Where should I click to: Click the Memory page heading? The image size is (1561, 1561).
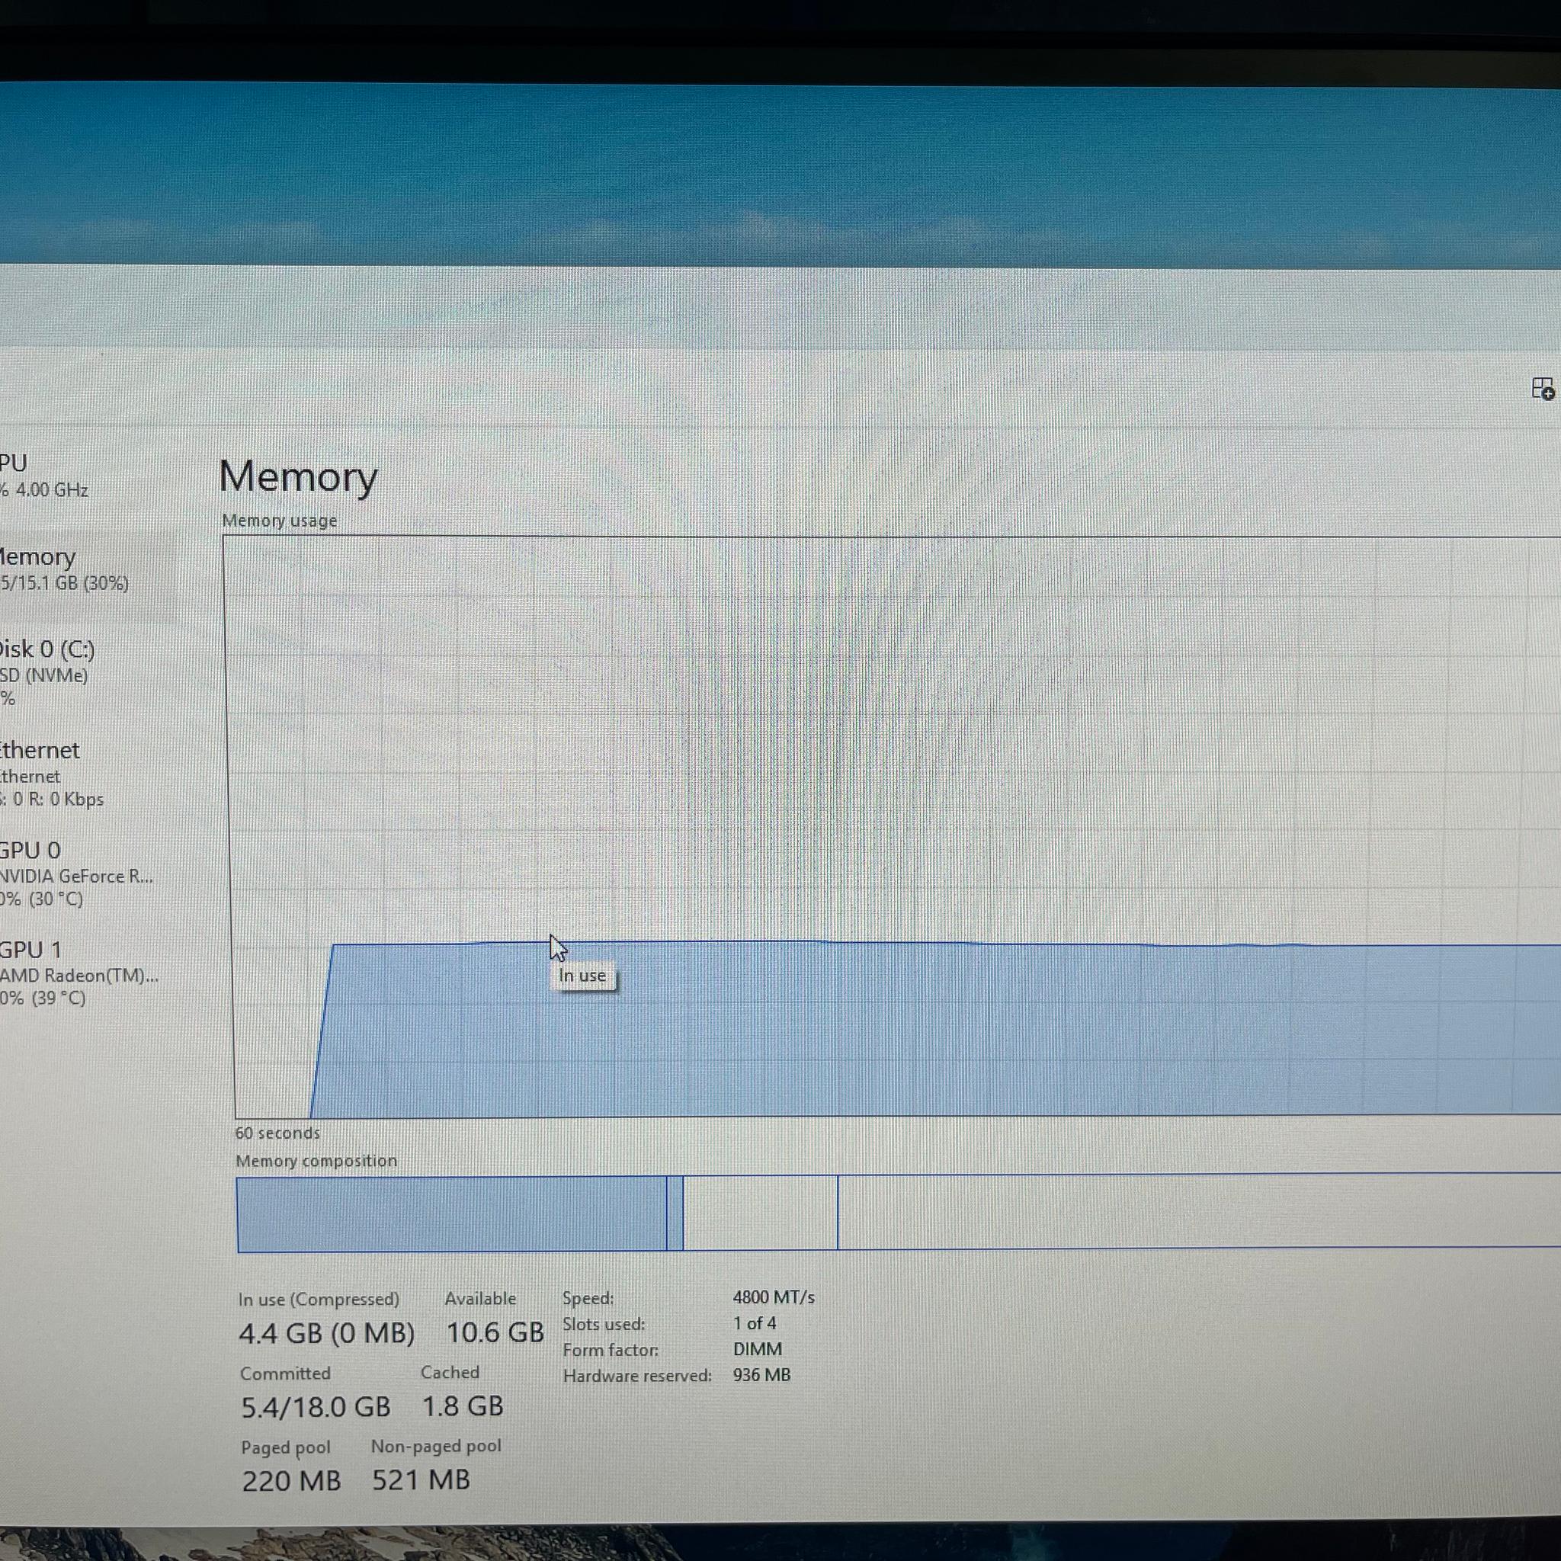tap(298, 476)
